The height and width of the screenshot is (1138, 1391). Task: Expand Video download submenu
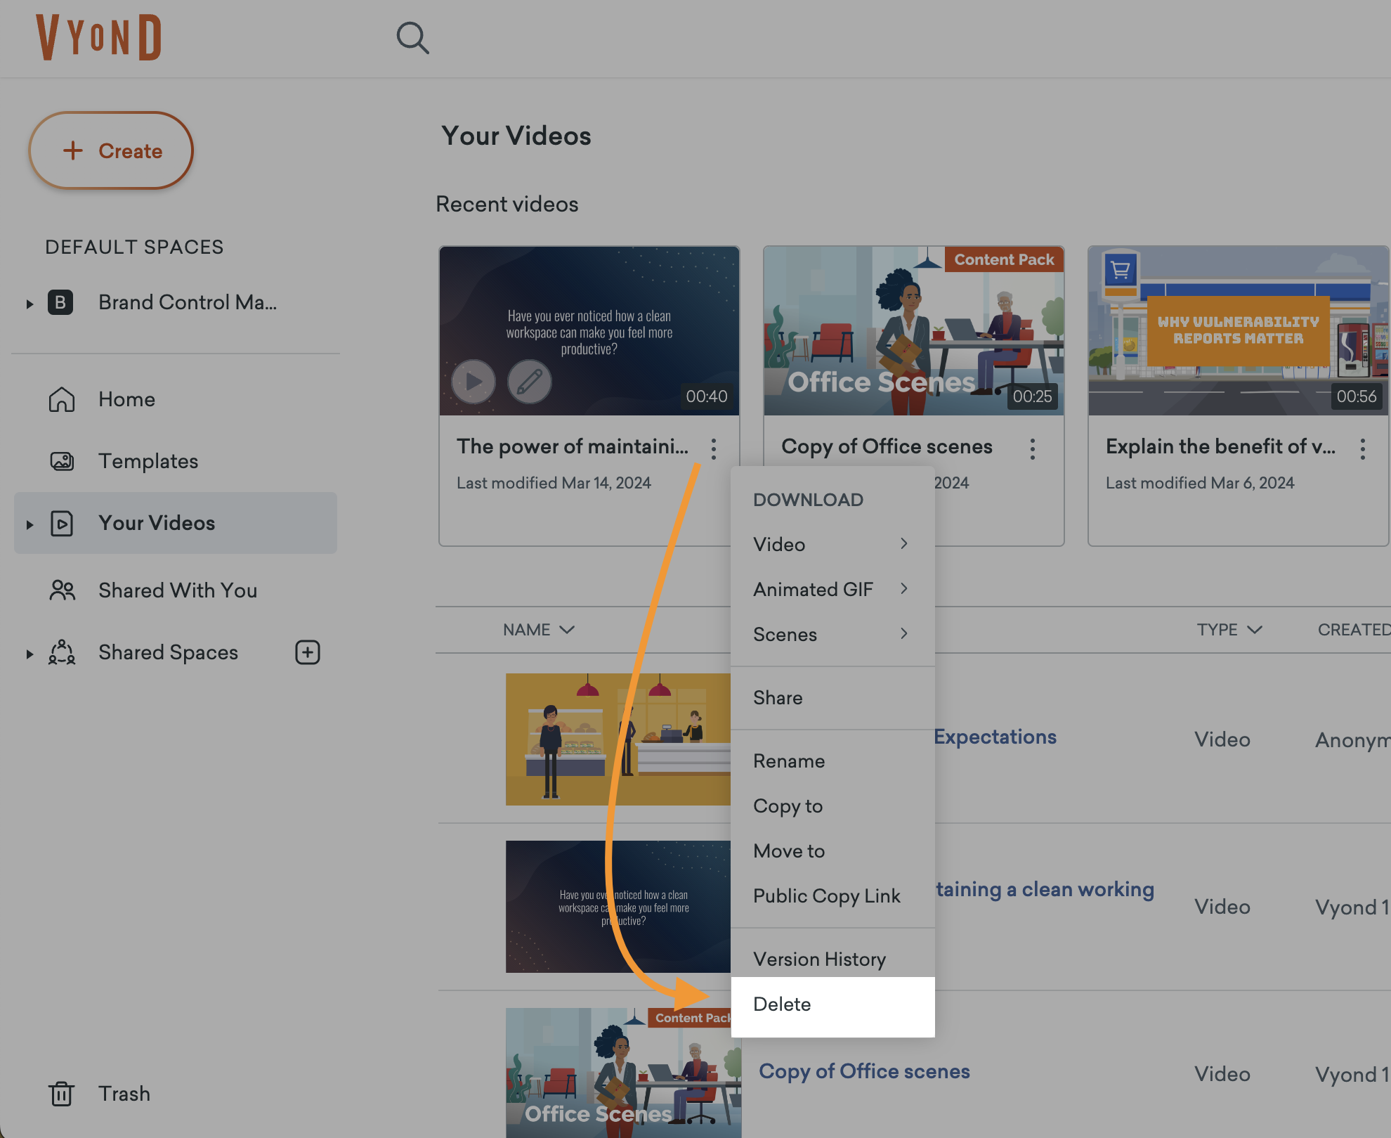(832, 544)
